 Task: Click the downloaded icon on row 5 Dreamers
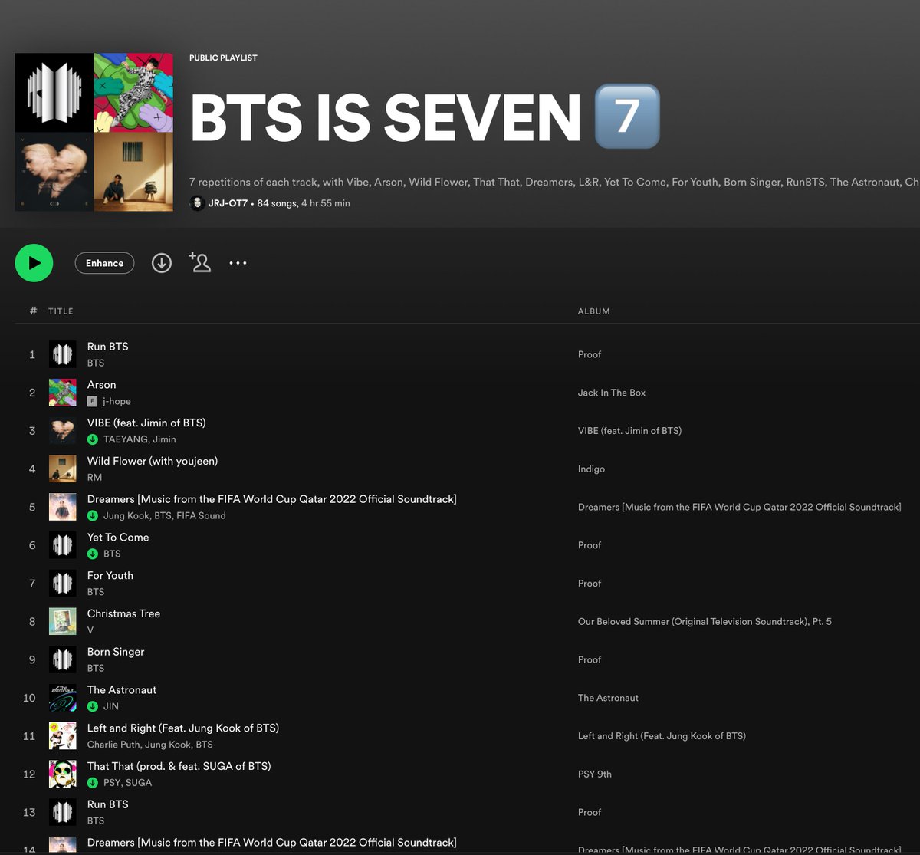(93, 515)
